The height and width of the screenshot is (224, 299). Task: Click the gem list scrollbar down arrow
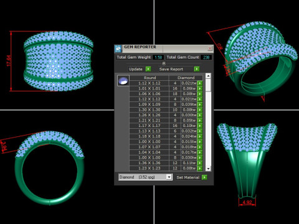208,169
